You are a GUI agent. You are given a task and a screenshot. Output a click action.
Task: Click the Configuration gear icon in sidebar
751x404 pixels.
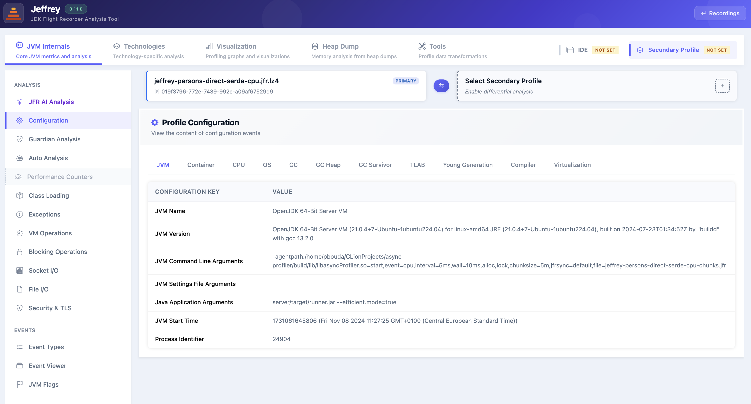(20, 121)
